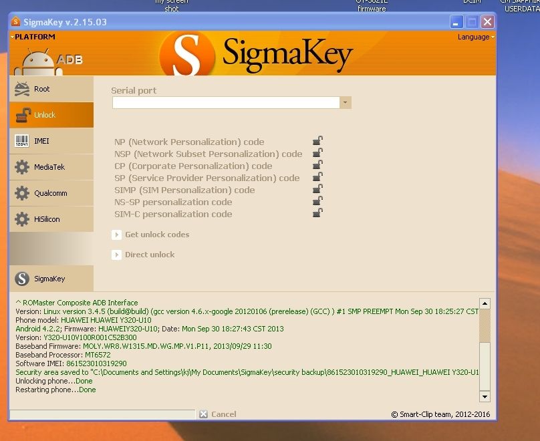Image resolution: width=540 pixels, height=441 pixels.
Task: Switch to the Qualcomm tab
Action: tap(51, 193)
